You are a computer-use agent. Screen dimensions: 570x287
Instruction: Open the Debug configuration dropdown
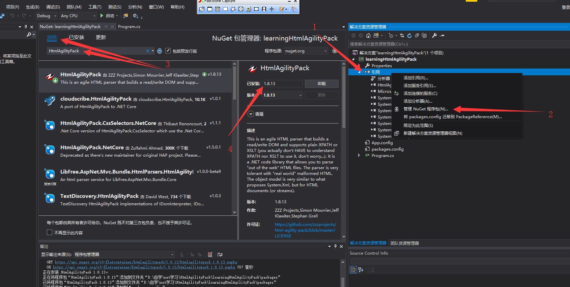click(x=47, y=16)
